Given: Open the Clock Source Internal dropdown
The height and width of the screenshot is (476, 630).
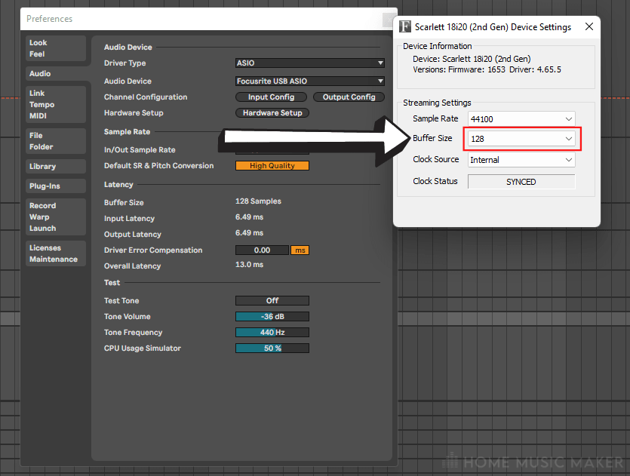Looking at the screenshot, I should click(521, 160).
